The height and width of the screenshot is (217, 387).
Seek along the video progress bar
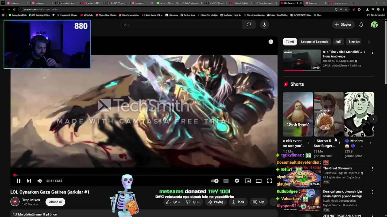(x=144, y=175)
